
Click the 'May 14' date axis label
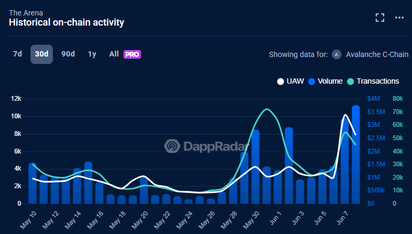tap(74, 219)
